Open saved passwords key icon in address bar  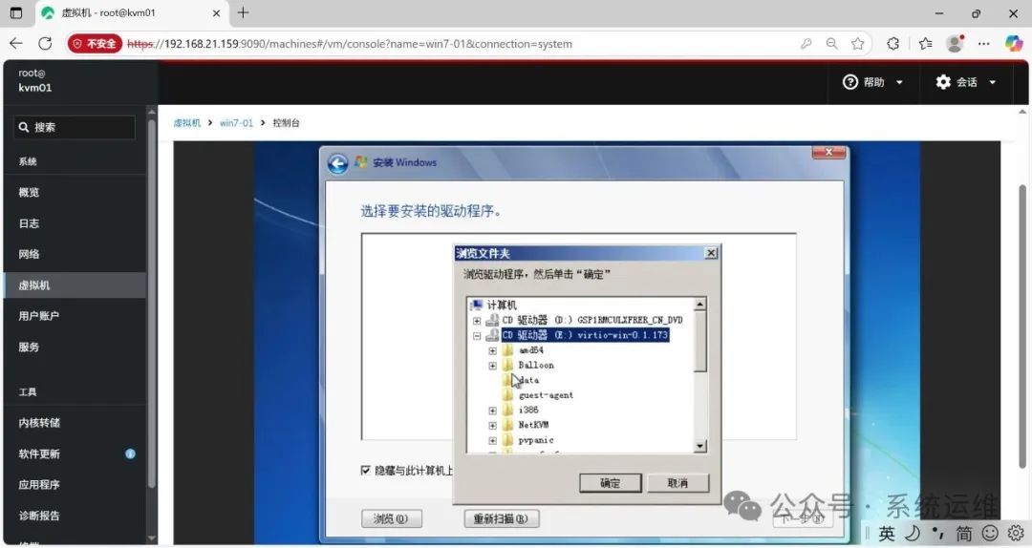tap(806, 43)
